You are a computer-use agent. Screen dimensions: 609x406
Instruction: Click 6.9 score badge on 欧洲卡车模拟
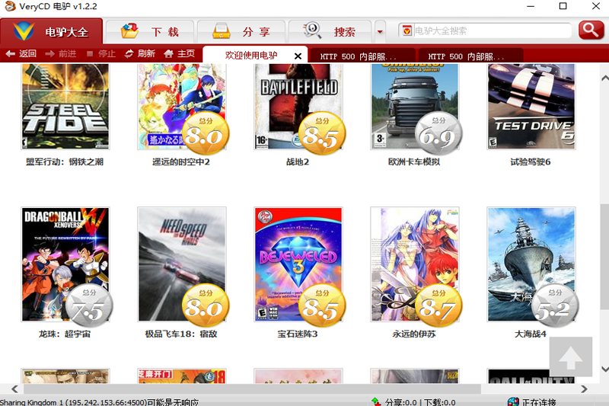pos(438,133)
